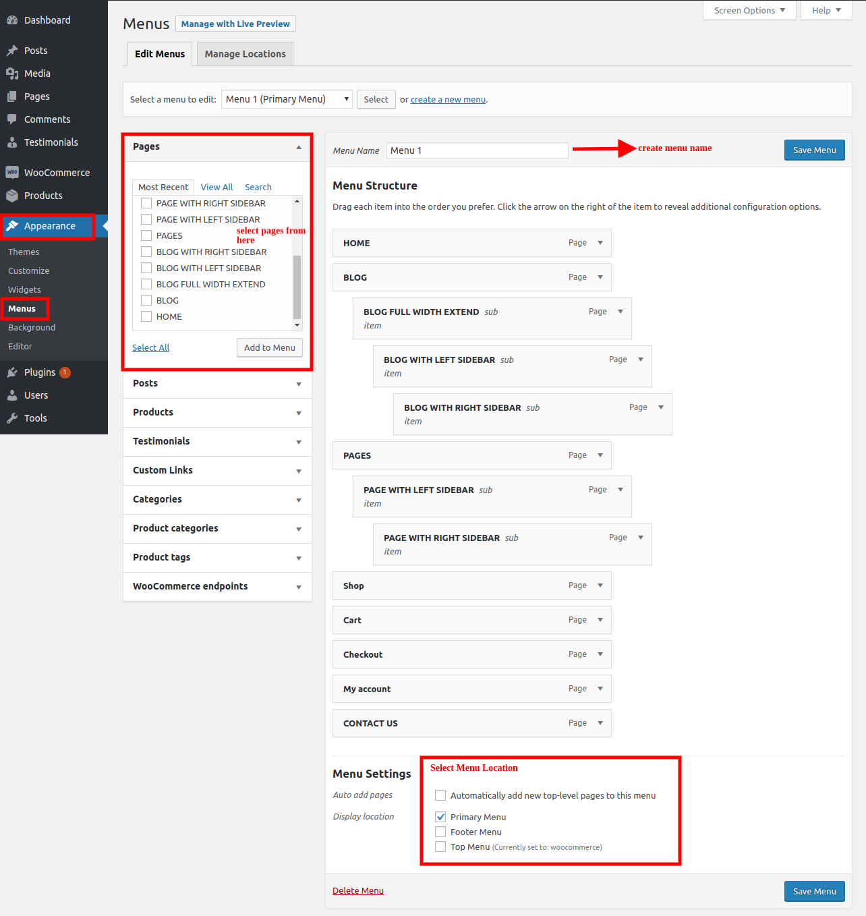This screenshot has width=866, height=916.
Task: Switch to the Manage Locations tab
Action: coord(245,54)
